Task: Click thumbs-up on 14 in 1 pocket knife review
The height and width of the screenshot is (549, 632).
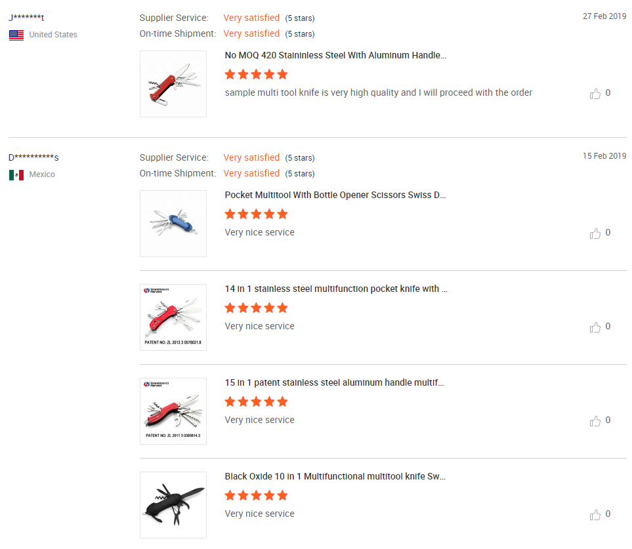Action: [595, 327]
